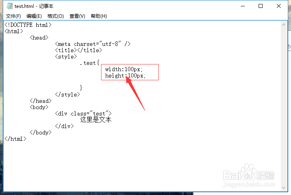Click the opening <body> tag
This screenshot has width=291, height=195.
click(x=39, y=107)
